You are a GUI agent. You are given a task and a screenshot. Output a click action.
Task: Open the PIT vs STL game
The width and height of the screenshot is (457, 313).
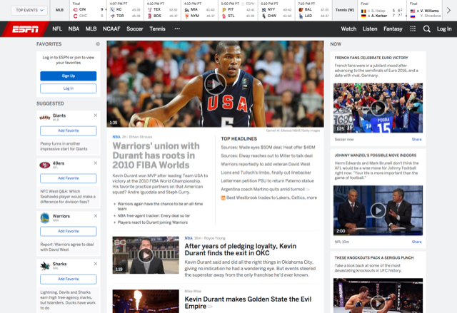(238, 11)
